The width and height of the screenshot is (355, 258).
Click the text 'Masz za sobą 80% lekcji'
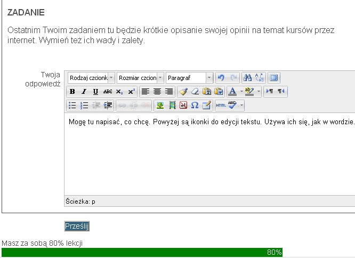point(42,243)
